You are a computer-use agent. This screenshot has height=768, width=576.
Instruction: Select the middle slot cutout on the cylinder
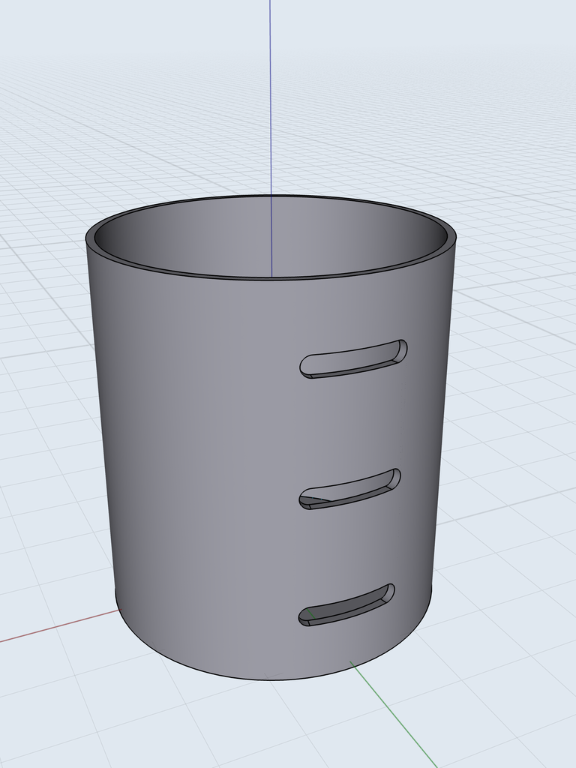click(x=349, y=489)
